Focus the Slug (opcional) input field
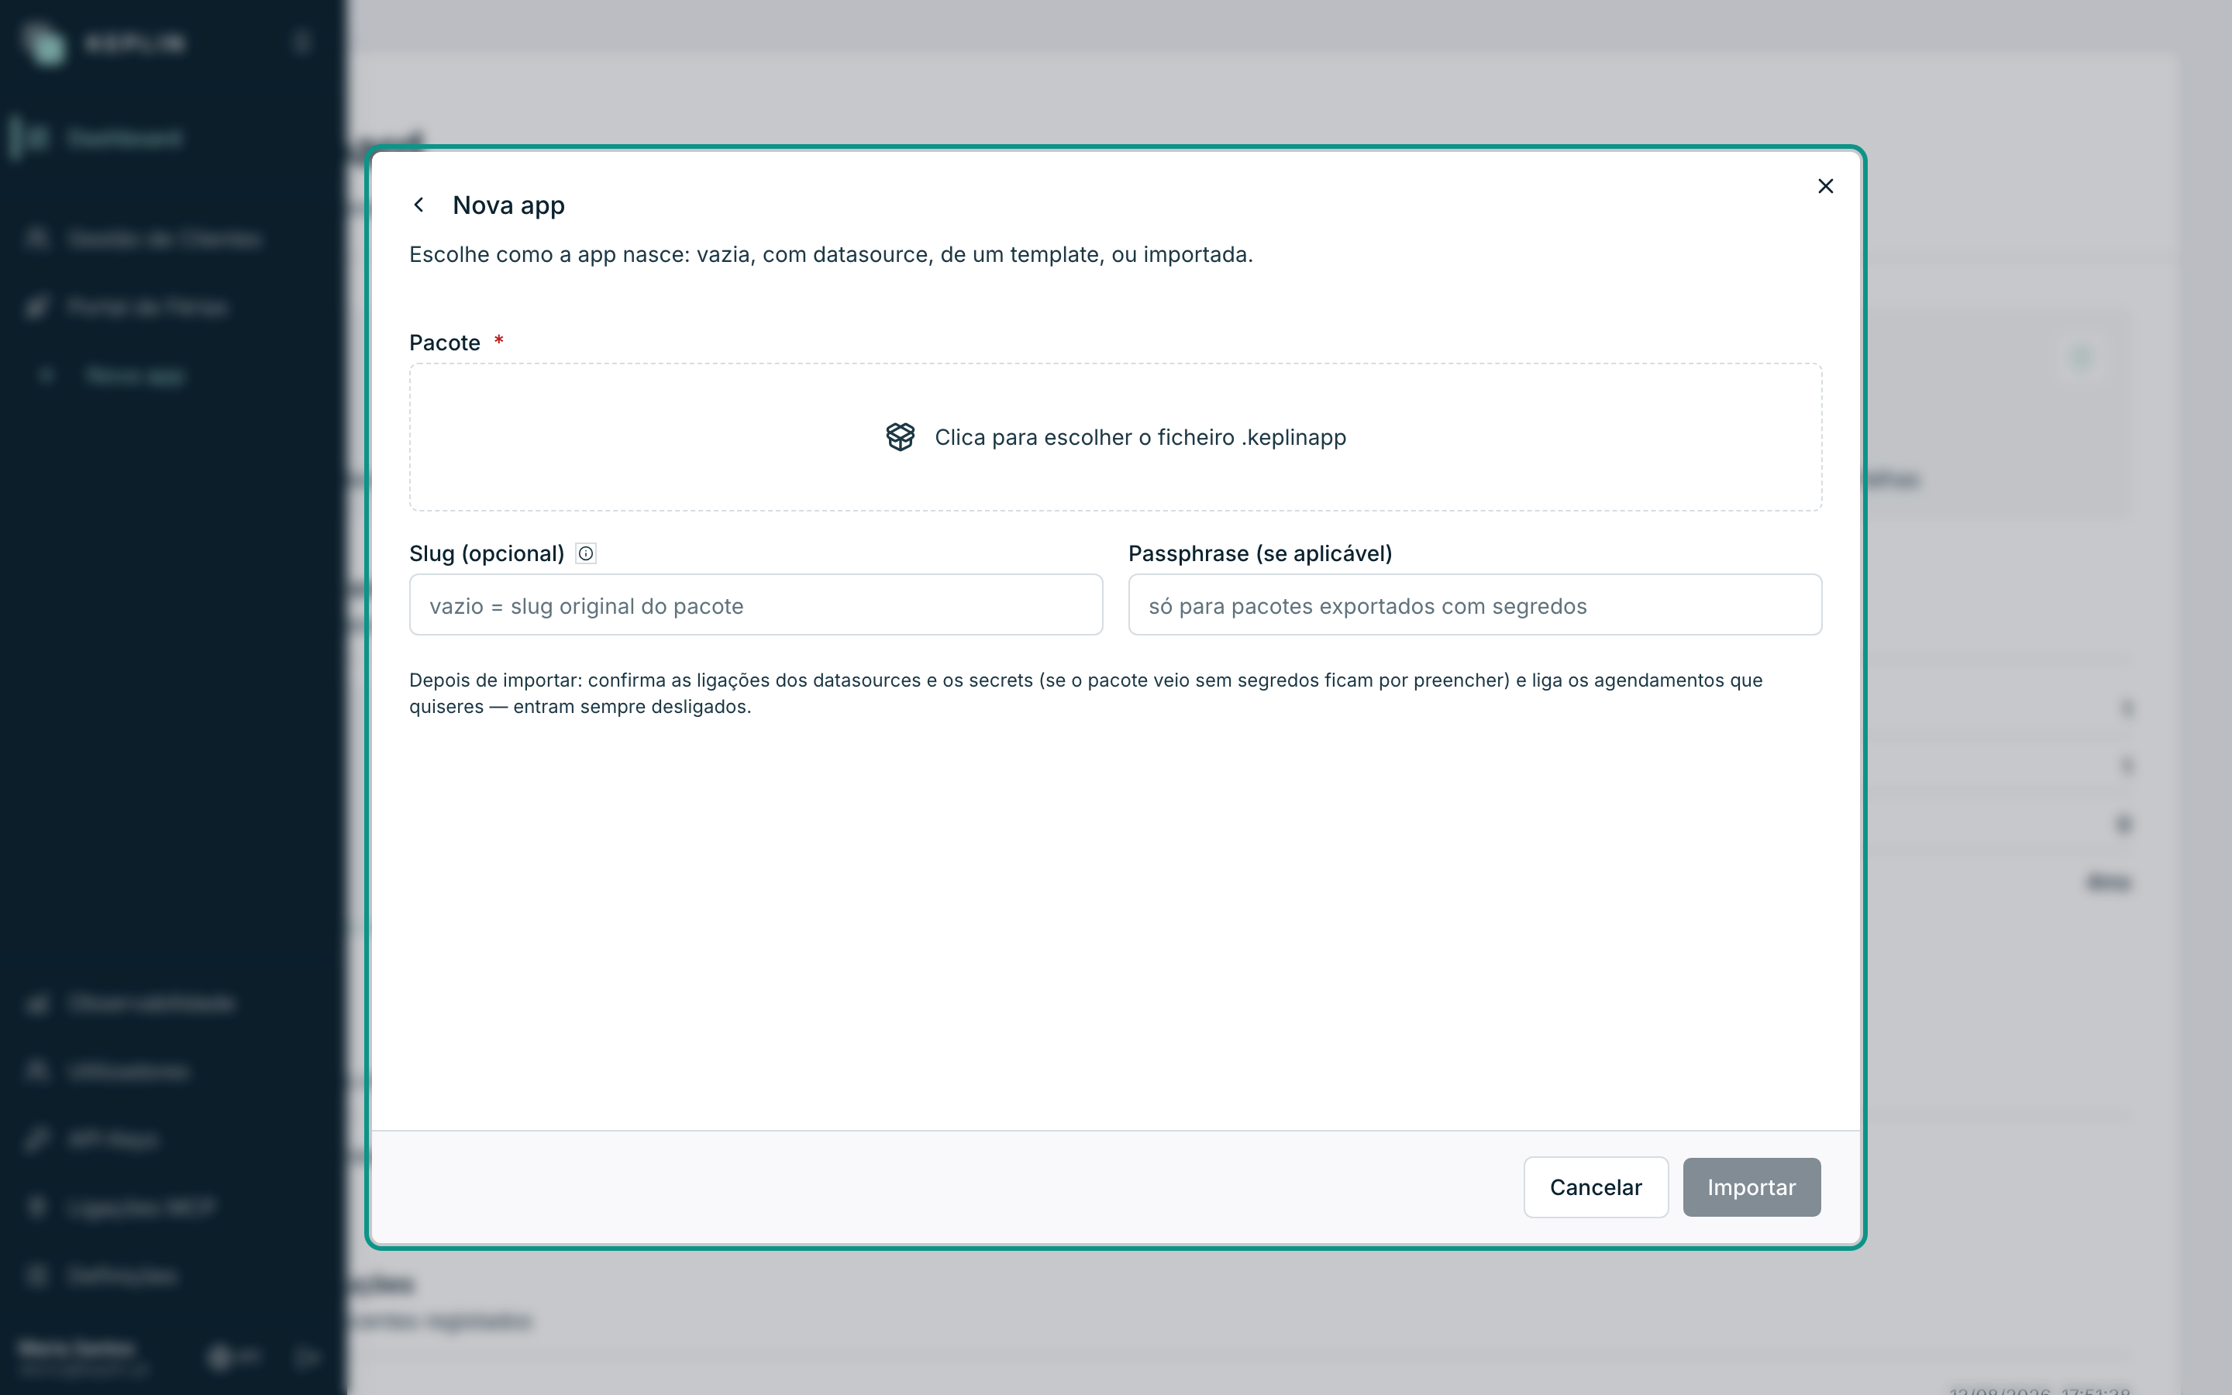2232x1395 pixels. [x=756, y=605]
